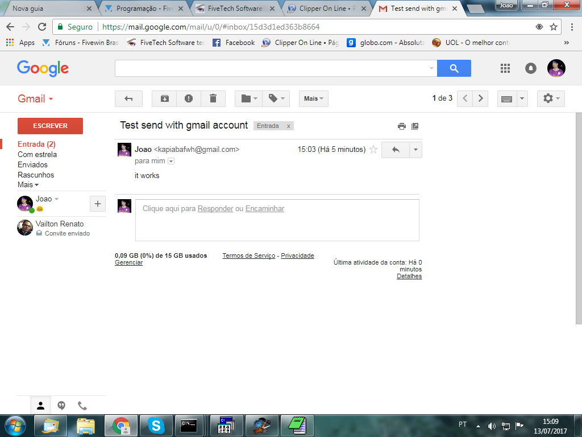The width and height of the screenshot is (582, 437).
Task: Click the page vertical scrollbar
Action: [579, 217]
